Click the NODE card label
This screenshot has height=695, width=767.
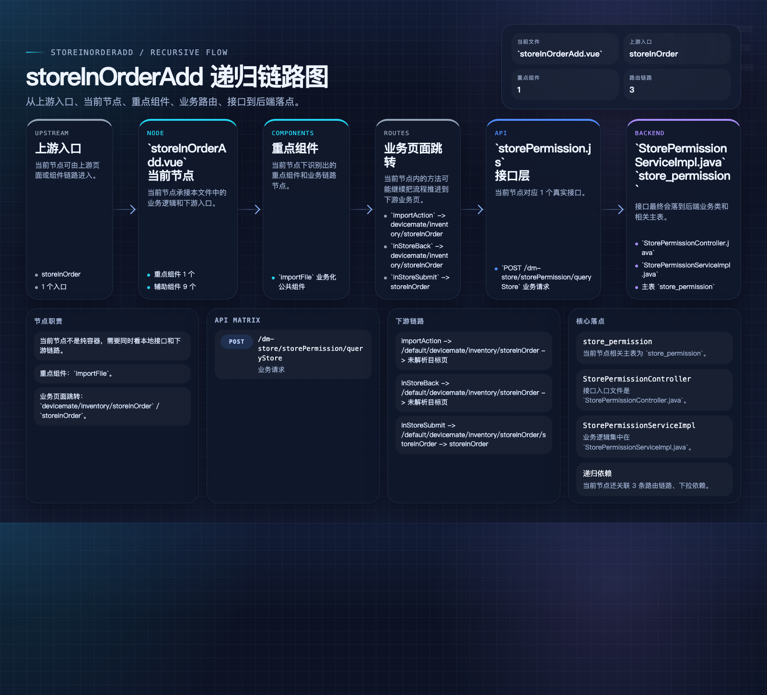[x=155, y=133]
